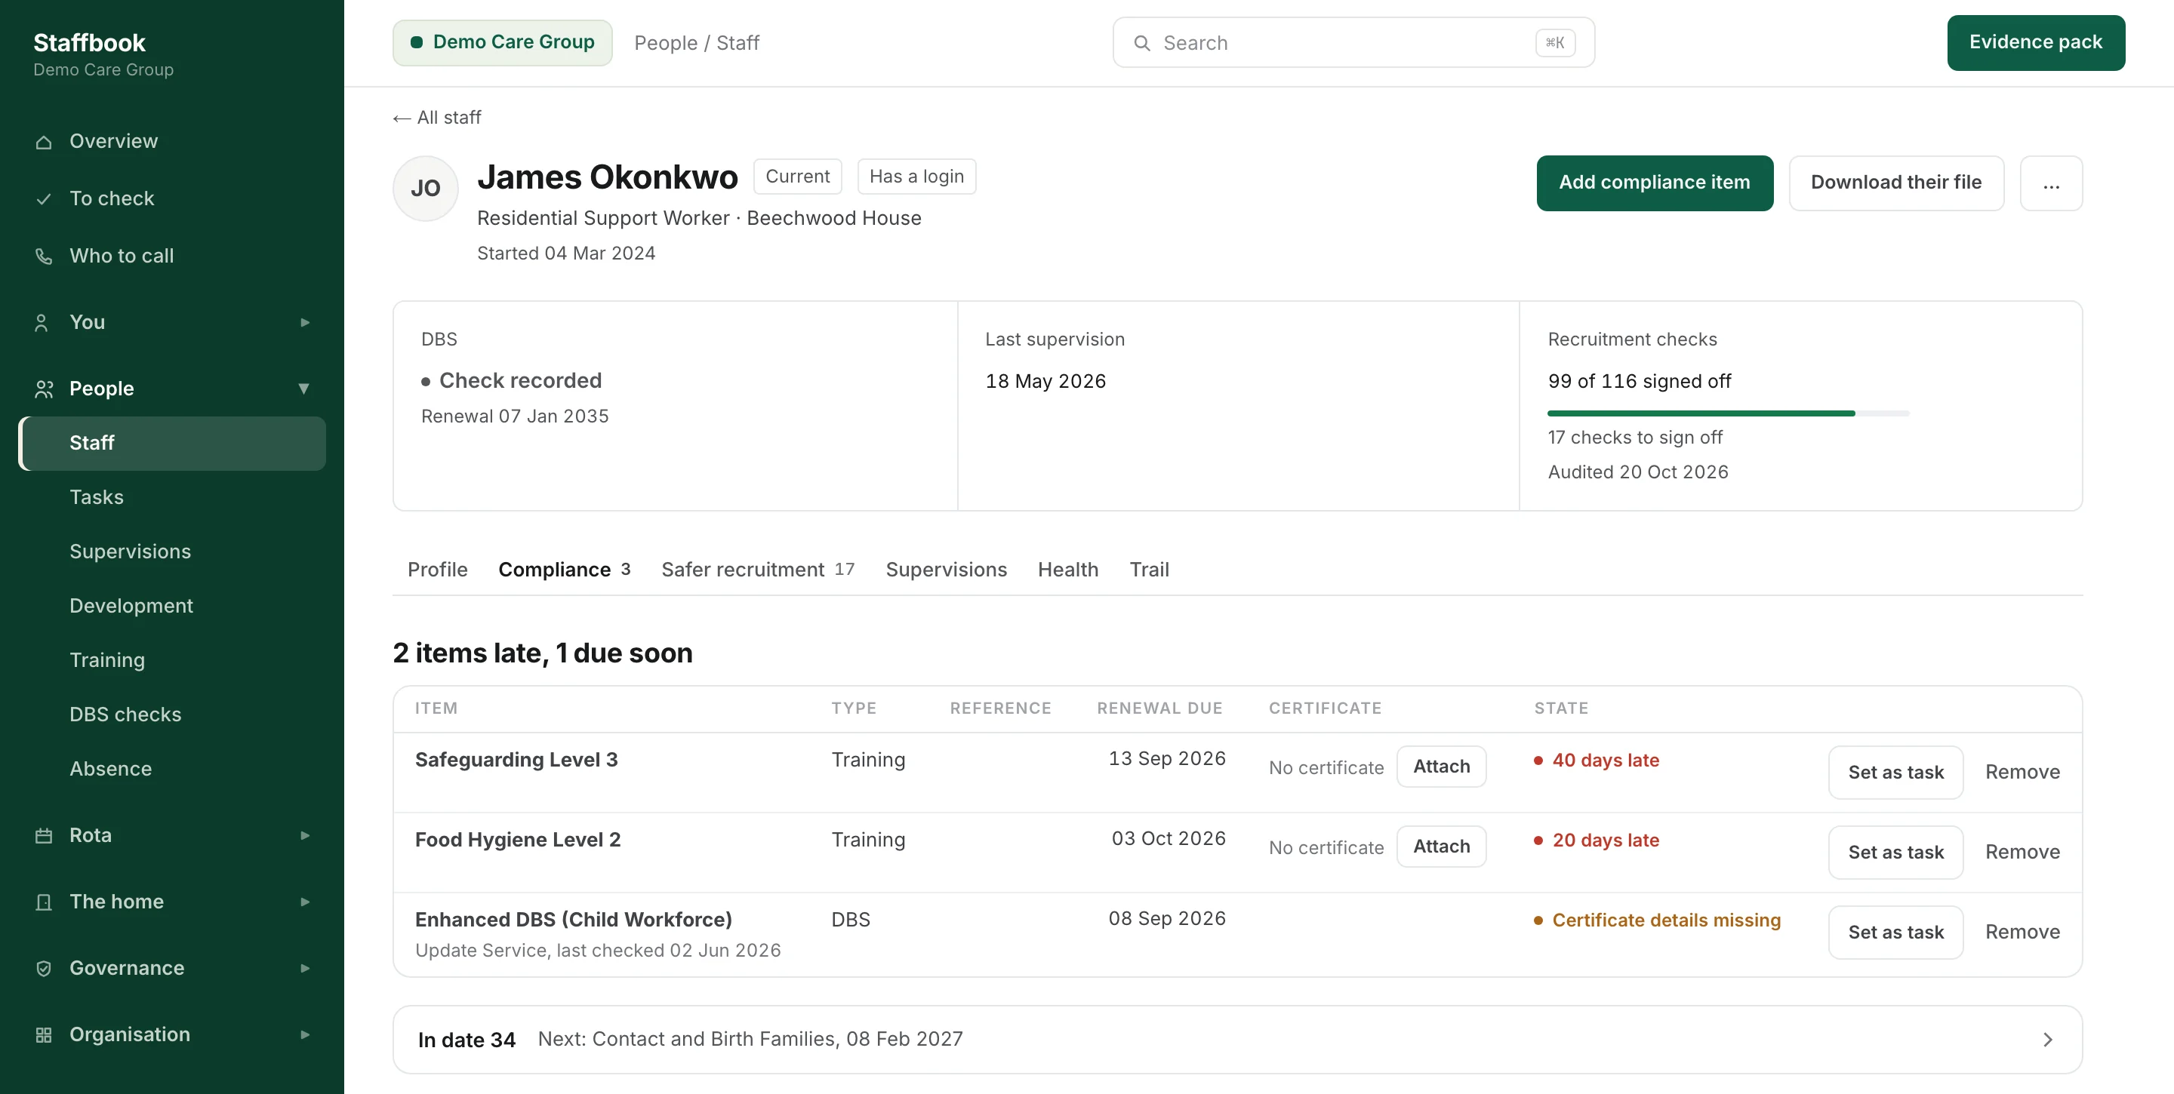This screenshot has width=2174, height=1094.
Task: Click the Organisation grid icon
Action: click(44, 1035)
